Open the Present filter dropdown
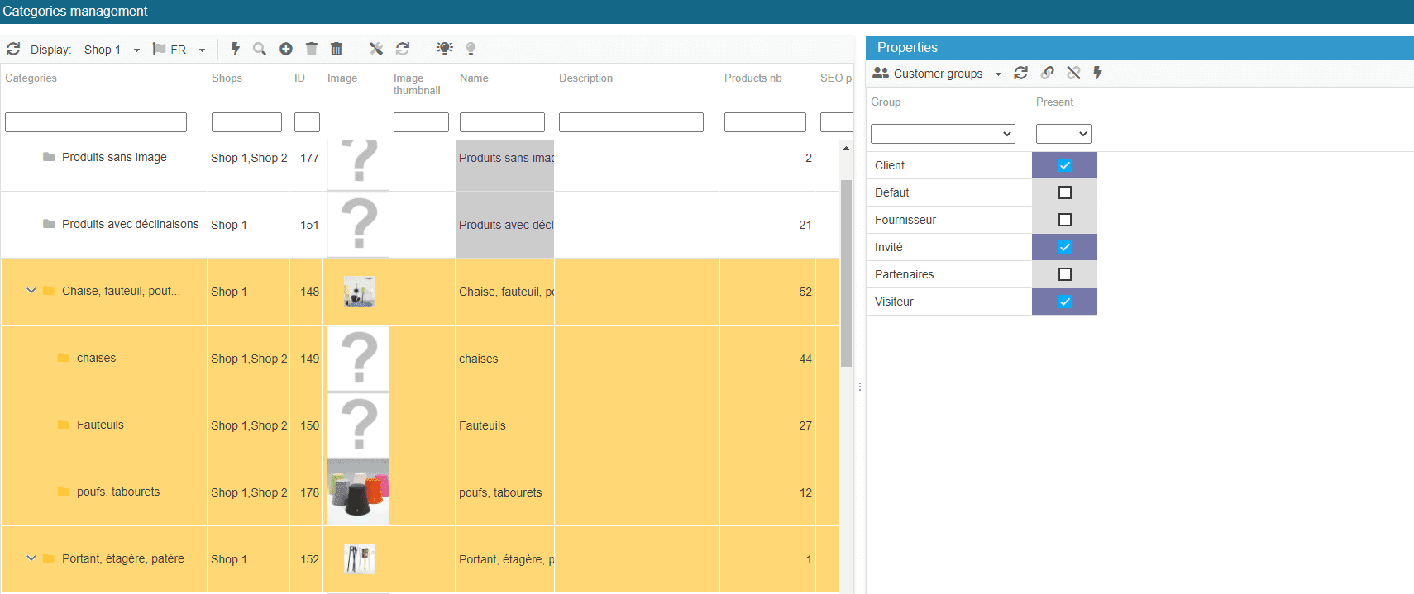The image size is (1414, 594). click(1063, 134)
